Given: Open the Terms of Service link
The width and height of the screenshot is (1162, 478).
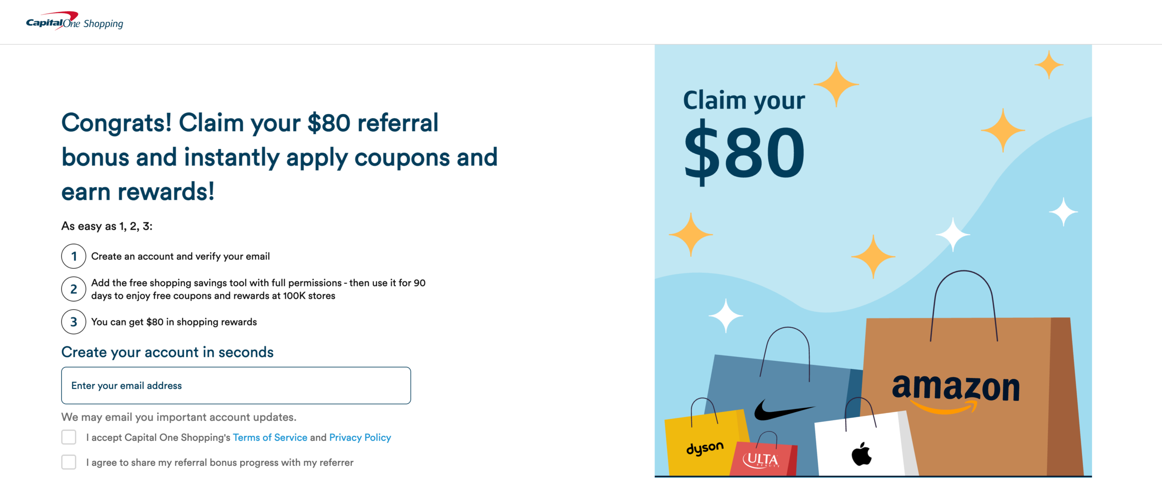Looking at the screenshot, I should pos(270,437).
